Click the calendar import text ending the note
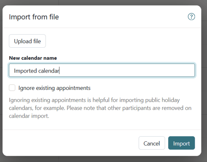The image size is (207, 162). tap(29, 116)
